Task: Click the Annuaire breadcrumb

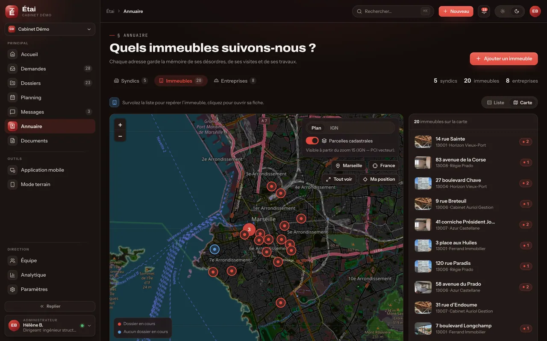Action: point(133,12)
